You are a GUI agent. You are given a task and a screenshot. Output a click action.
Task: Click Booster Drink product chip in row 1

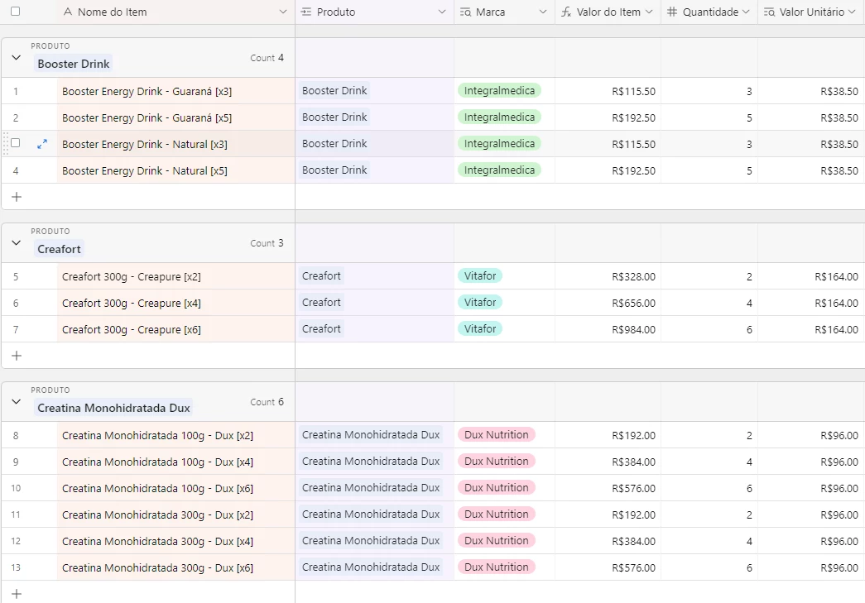point(334,90)
